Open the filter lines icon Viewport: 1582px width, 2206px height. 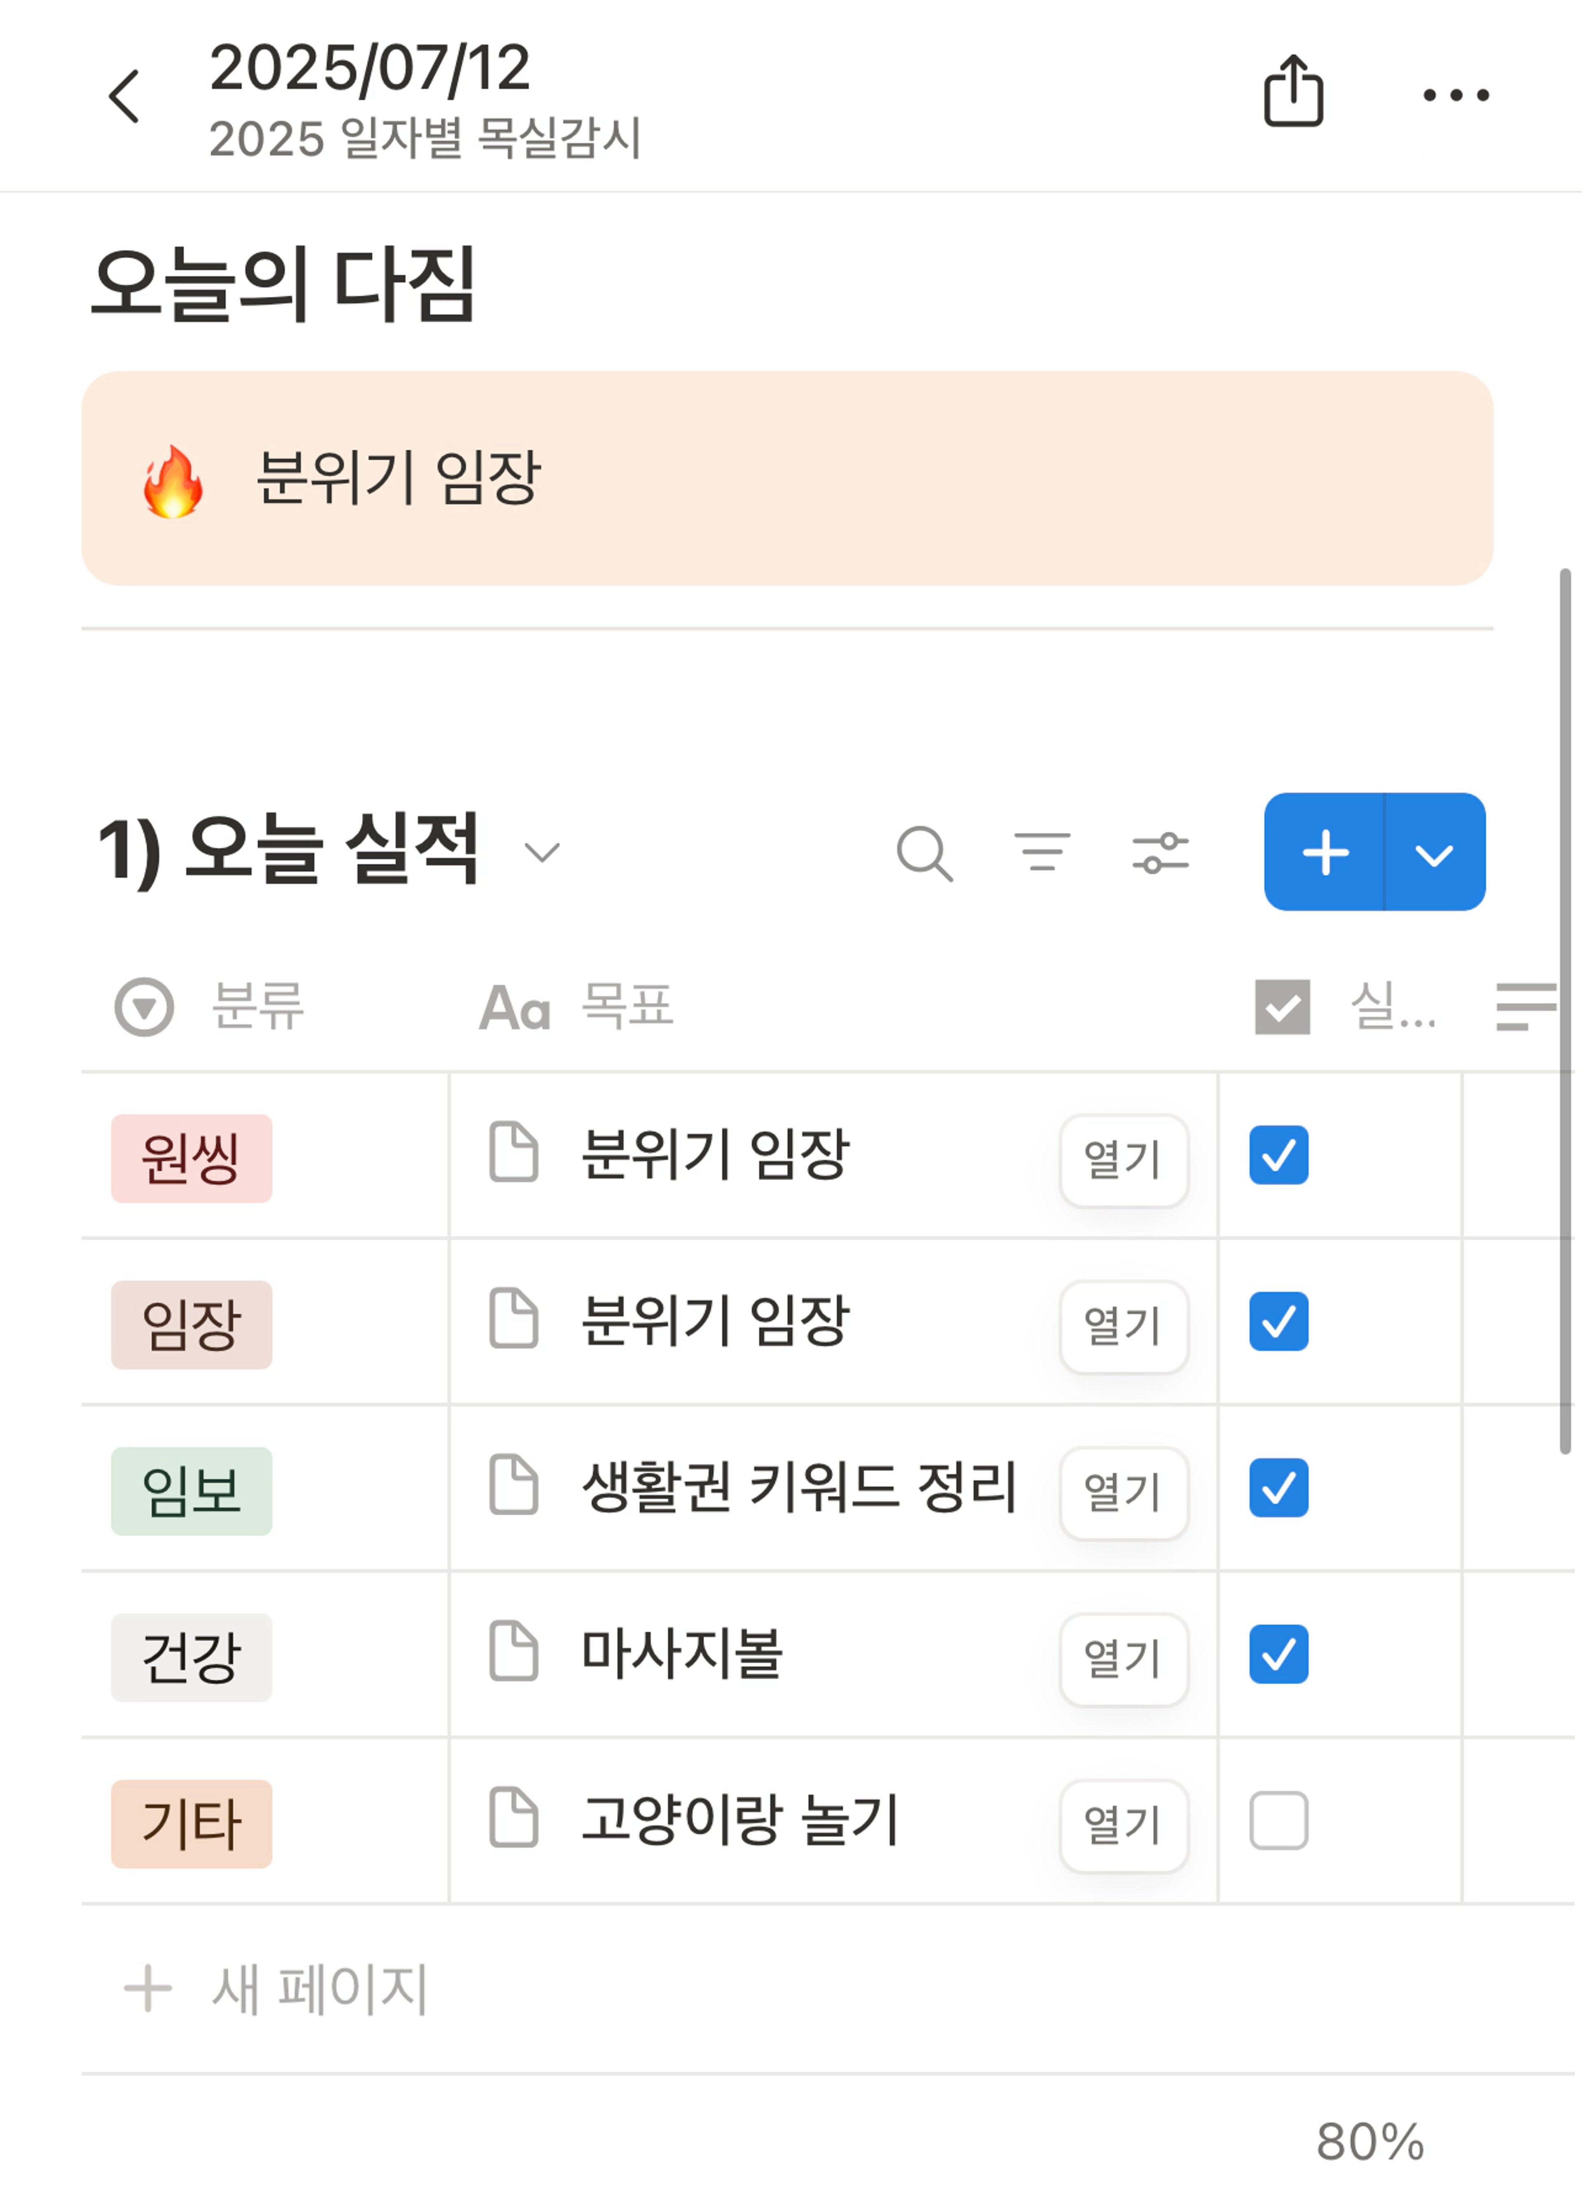tap(1042, 852)
